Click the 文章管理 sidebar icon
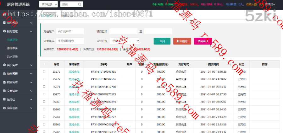 4,91
